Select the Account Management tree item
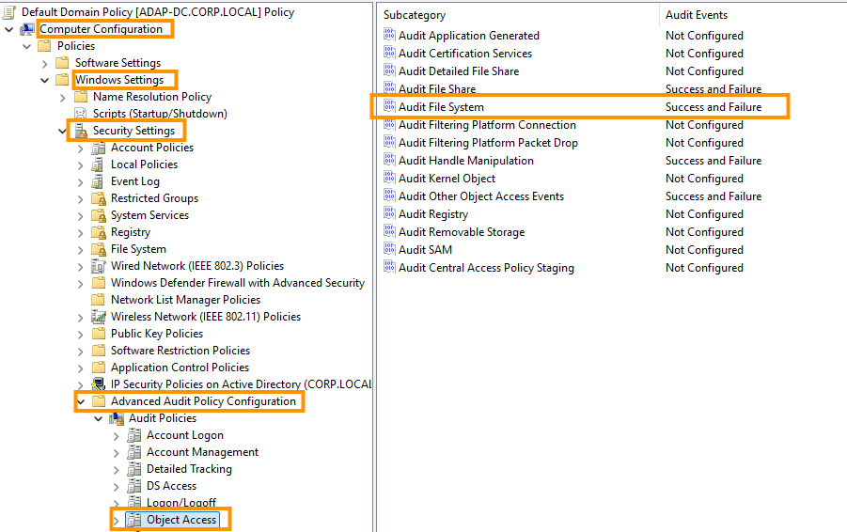 tap(202, 452)
